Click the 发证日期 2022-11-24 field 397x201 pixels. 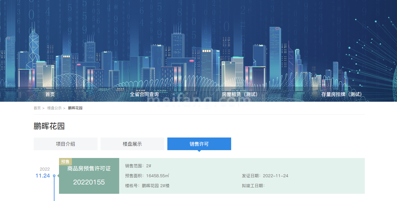click(265, 176)
